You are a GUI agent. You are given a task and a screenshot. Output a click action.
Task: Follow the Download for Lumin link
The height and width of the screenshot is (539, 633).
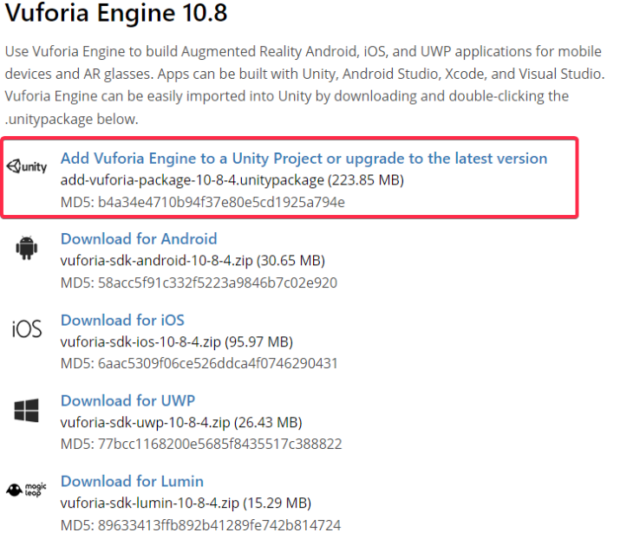[x=132, y=481]
